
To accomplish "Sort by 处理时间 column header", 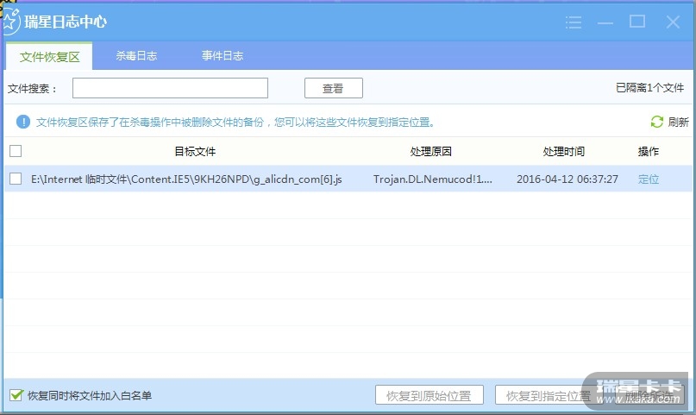I will click(x=563, y=151).
